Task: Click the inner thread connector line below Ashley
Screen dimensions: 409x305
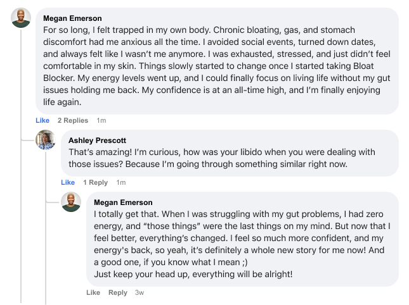Action: [46, 227]
